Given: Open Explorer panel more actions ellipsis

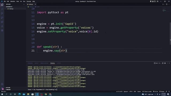Looking at the screenshot, I should click(24, 4).
